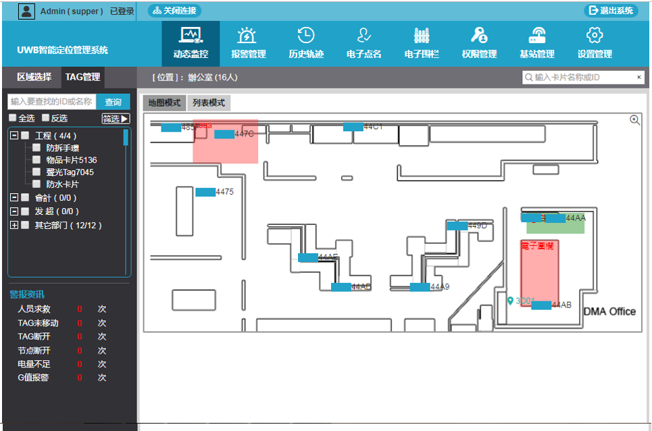Image resolution: width=652 pixels, height=431 pixels.
Task: Collapse the 工程 (4/4) tree node
Action: (14, 136)
